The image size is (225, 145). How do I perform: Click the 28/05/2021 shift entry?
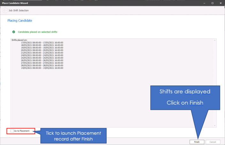42,66
